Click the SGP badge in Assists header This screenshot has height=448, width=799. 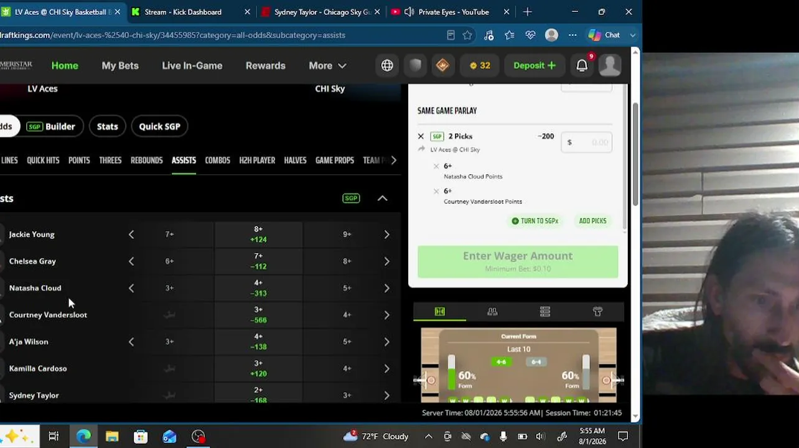pyautogui.click(x=351, y=198)
